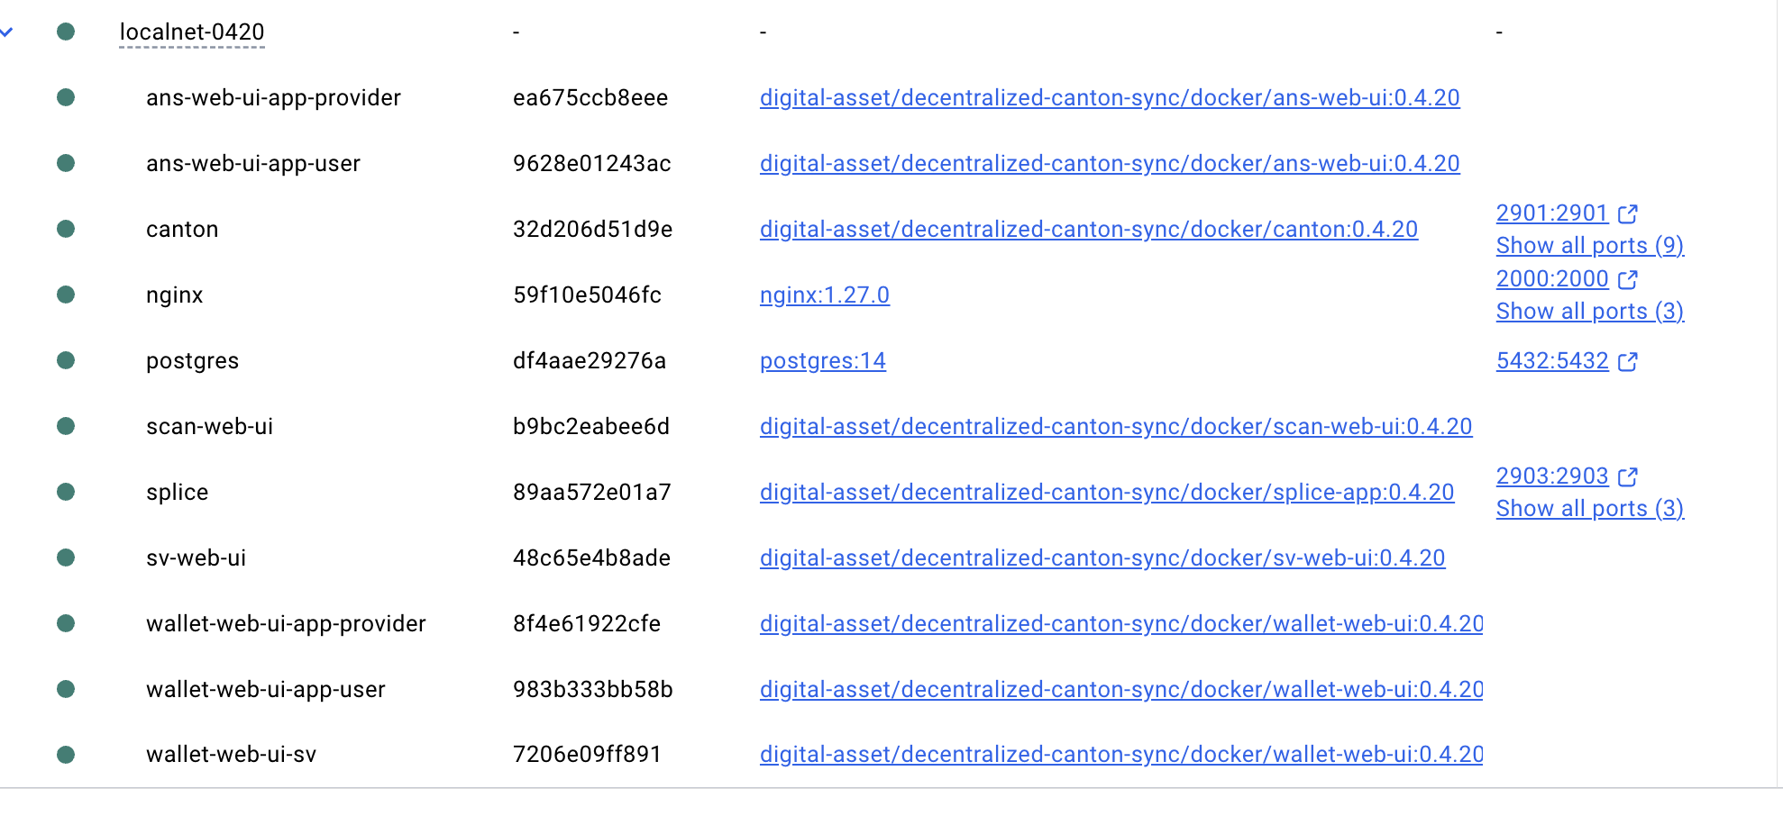This screenshot has height=816, width=1783.
Task: Click the green status dot for canton
Action: (x=66, y=229)
